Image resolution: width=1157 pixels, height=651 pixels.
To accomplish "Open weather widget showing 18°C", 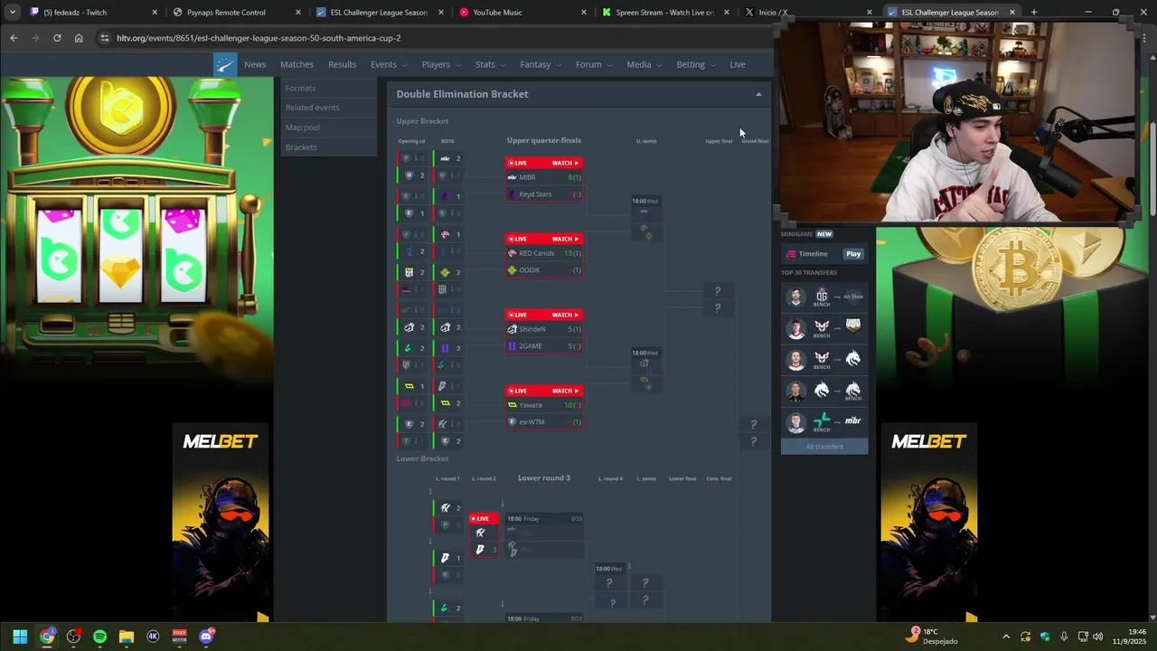I will point(933,637).
